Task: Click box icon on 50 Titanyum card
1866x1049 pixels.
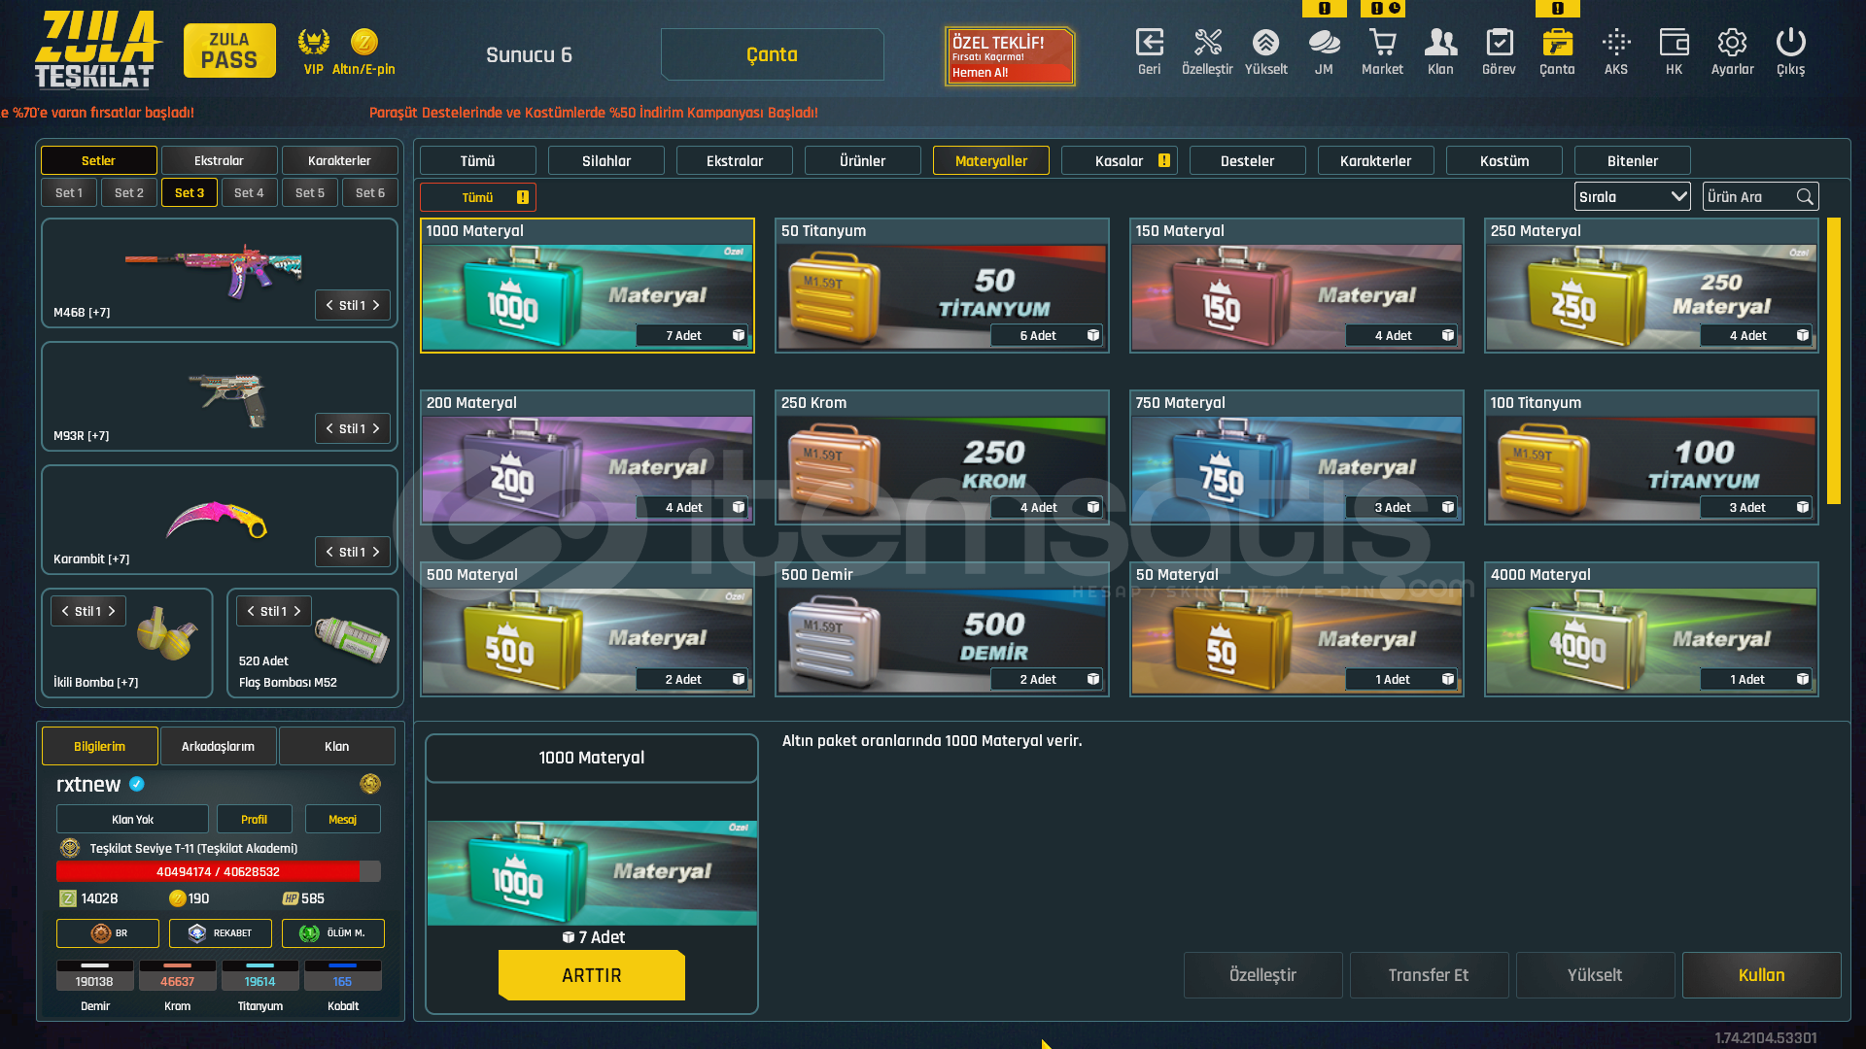Action: coord(1093,335)
